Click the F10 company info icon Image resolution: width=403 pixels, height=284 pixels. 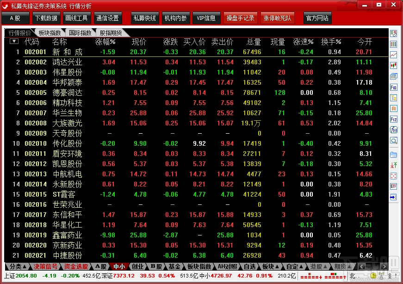pos(393,87)
